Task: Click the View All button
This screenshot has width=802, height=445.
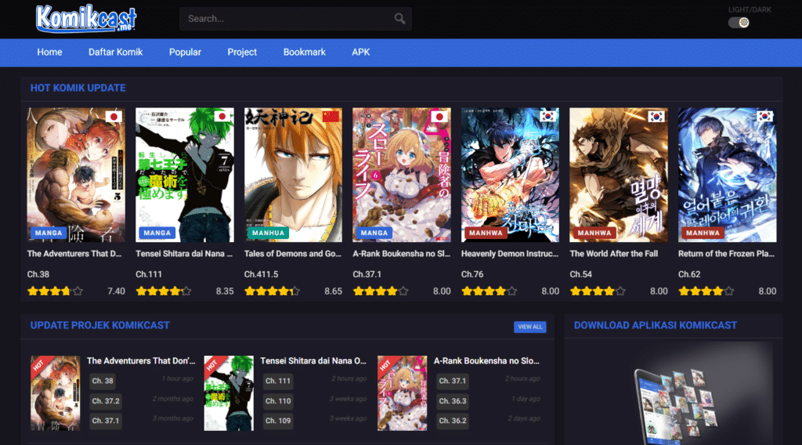Action: pyautogui.click(x=530, y=327)
